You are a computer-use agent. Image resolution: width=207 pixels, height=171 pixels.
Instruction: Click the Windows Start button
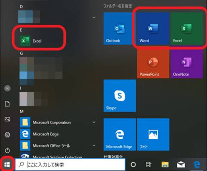[7, 165]
